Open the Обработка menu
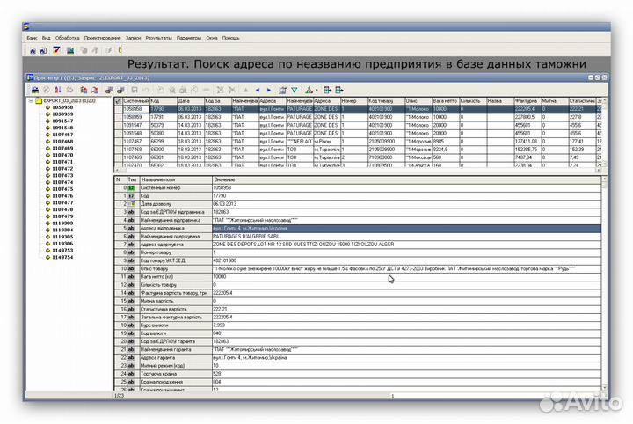The height and width of the screenshot is (424, 633). pos(67,39)
